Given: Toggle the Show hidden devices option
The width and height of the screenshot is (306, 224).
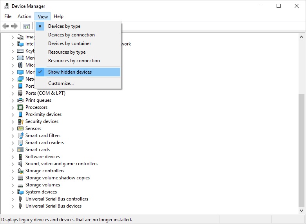Looking at the screenshot, I should [x=70, y=72].
